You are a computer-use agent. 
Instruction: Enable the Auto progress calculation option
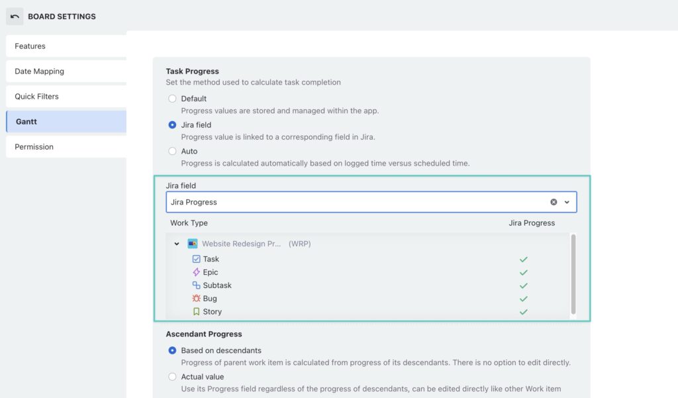pyautogui.click(x=172, y=151)
